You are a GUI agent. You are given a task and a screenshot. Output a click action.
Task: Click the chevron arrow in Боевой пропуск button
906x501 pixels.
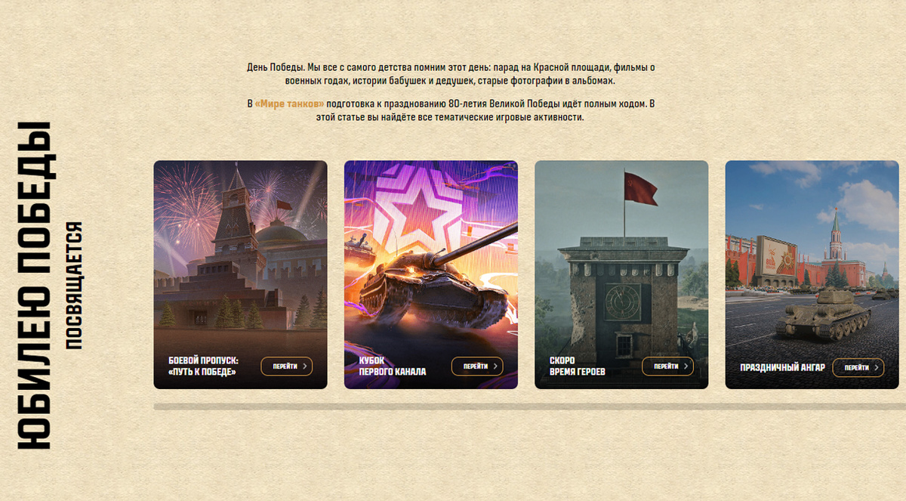point(304,366)
